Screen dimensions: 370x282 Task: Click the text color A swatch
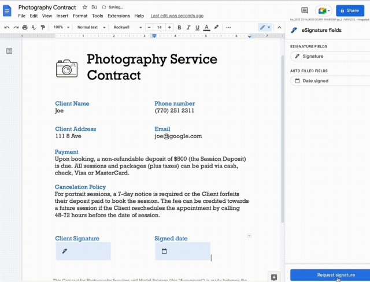click(207, 27)
